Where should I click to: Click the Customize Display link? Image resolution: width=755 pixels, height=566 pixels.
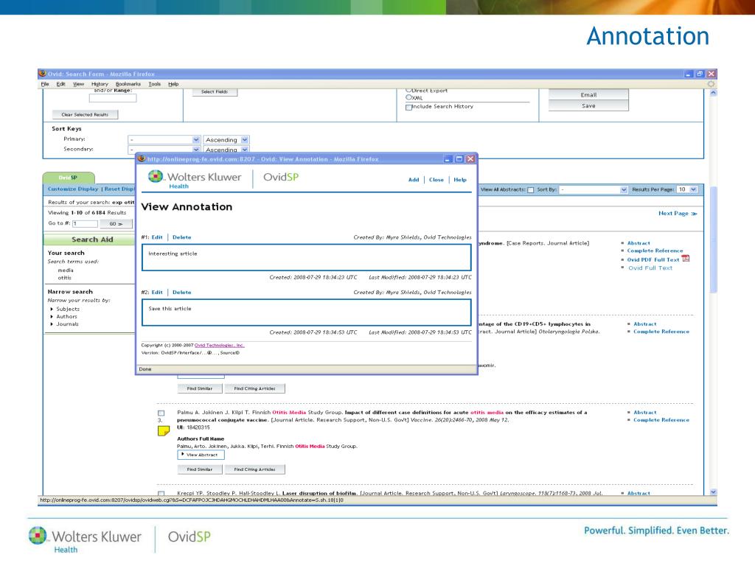tap(73, 189)
